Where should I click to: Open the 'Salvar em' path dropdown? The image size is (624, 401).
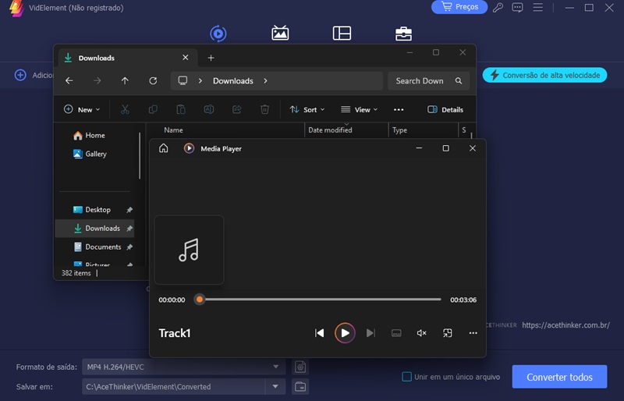pos(275,386)
